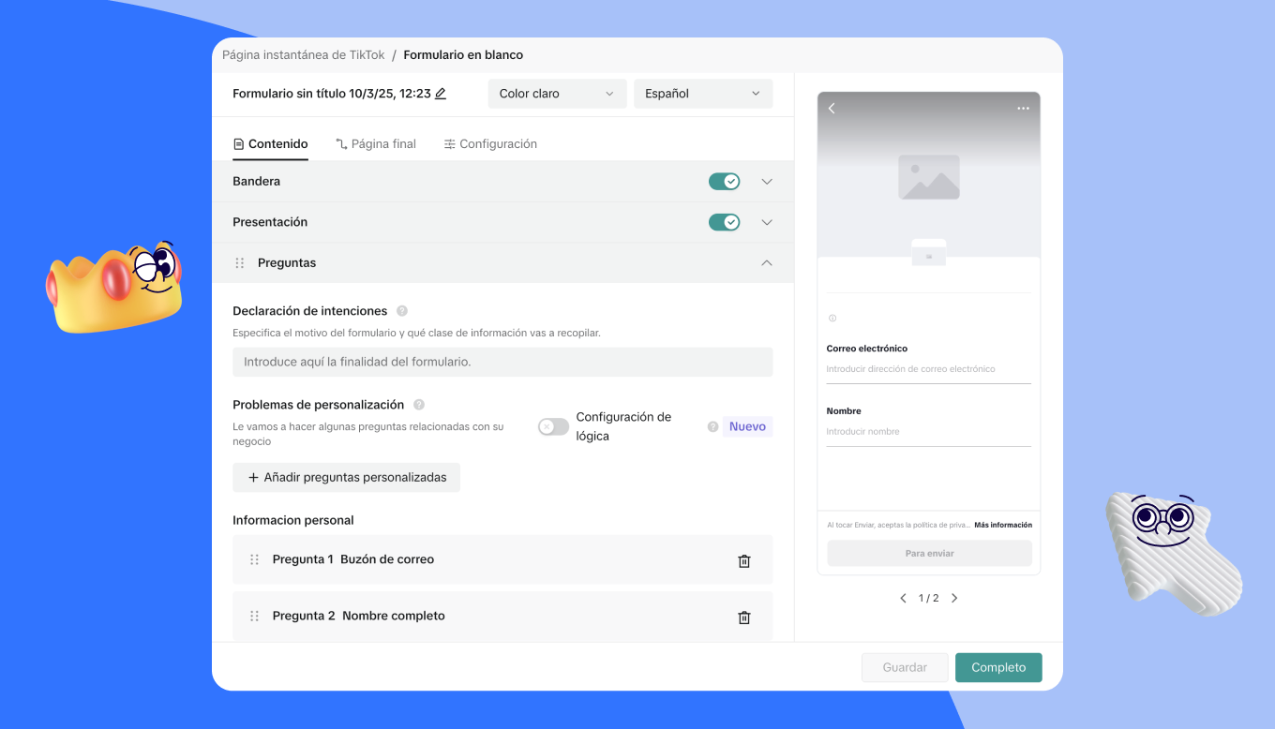Image resolution: width=1275 pixels, height=729 pixels.
Task: Click the Completo button
Action: point(998,667)
